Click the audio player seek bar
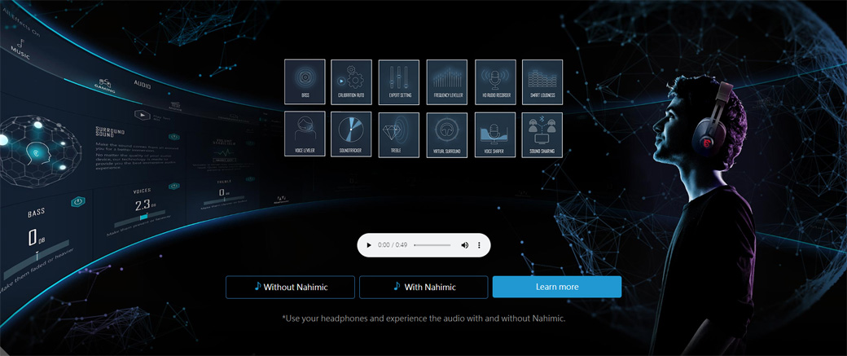This screenshot has height=356, width=847. click(x=432, y=245)
